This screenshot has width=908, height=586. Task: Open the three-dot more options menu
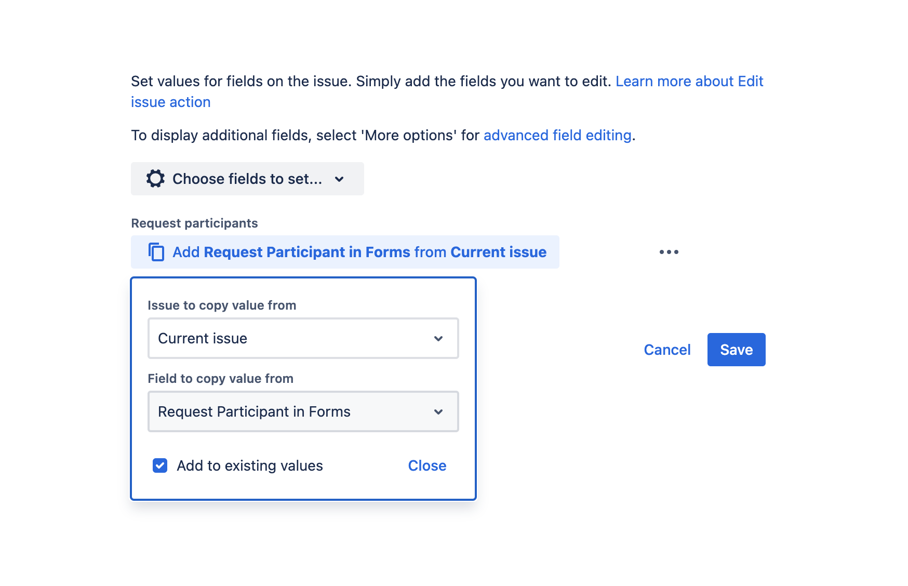(x=669, y=252)
